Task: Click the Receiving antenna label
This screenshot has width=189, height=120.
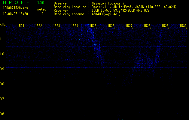Action: [69, 14]
